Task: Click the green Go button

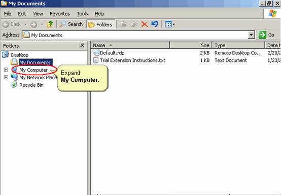Action: point(266,35)
